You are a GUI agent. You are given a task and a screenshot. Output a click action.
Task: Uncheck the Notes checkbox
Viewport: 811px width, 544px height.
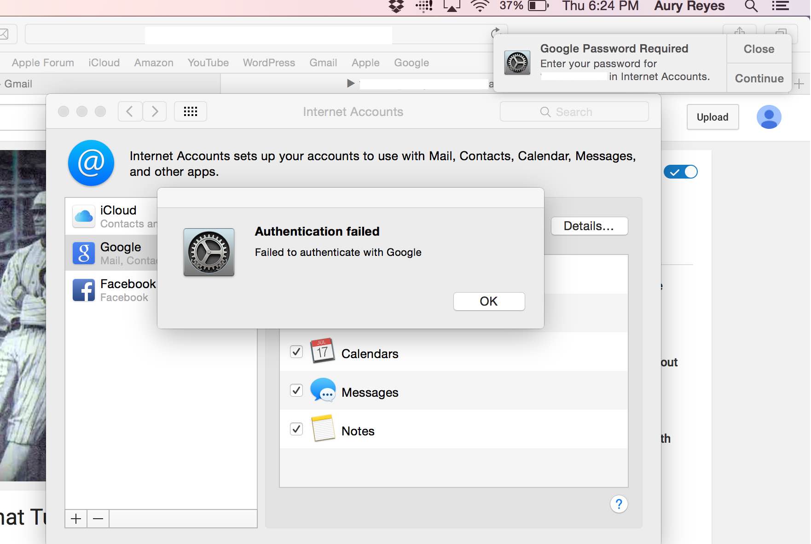coord(296,429)
